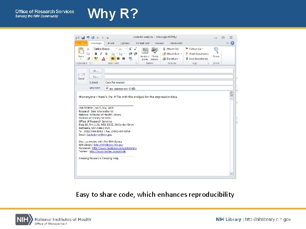Minimize the ribbon arrow icon
This screenshot has height=229, width=306.
tap(227, 43)
